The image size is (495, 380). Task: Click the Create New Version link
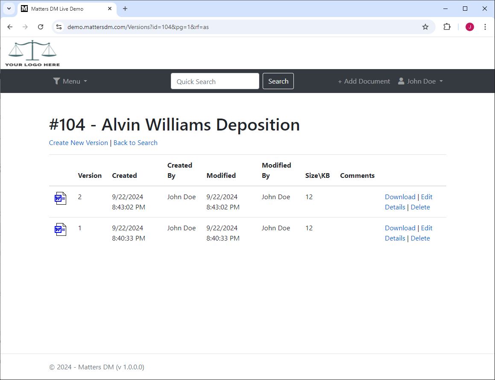pos(78,143)
